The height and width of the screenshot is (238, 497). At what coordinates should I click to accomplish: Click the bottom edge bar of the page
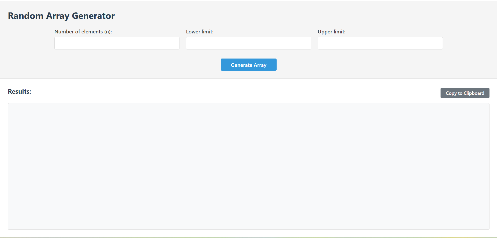tap(248, 237)
